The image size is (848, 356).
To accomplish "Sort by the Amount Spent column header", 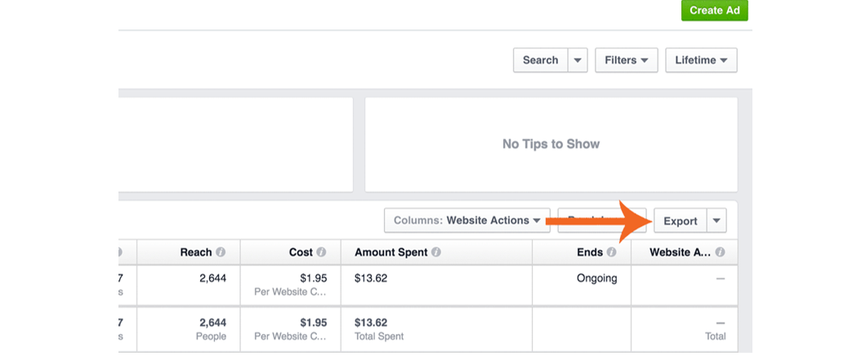I will (x=391, y=252).
